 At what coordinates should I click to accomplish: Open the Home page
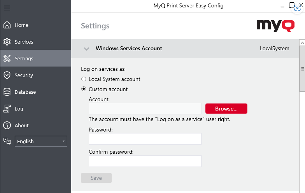(x=36, y=25)
